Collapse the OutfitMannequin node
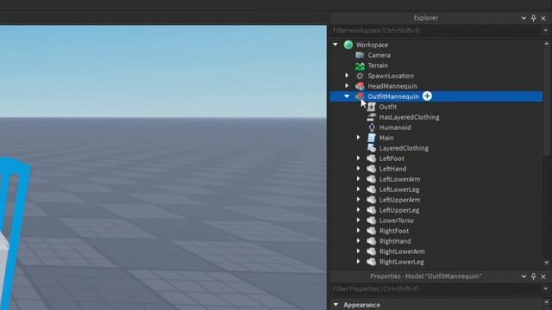The width and height of the screenshot is (552, 310). click(x=347, y=96)
